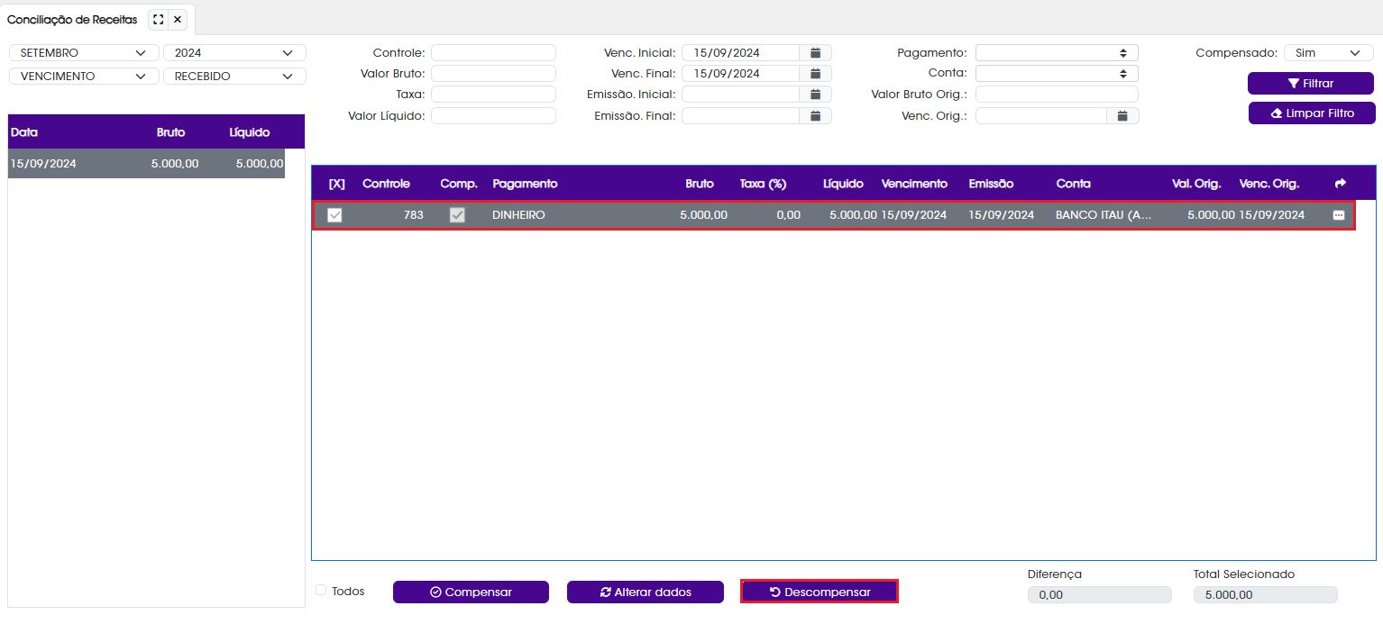This screenshot has width=1383, height=633.
Task: Click the share arrow column header icon
Action: (x=1340, y=184)
